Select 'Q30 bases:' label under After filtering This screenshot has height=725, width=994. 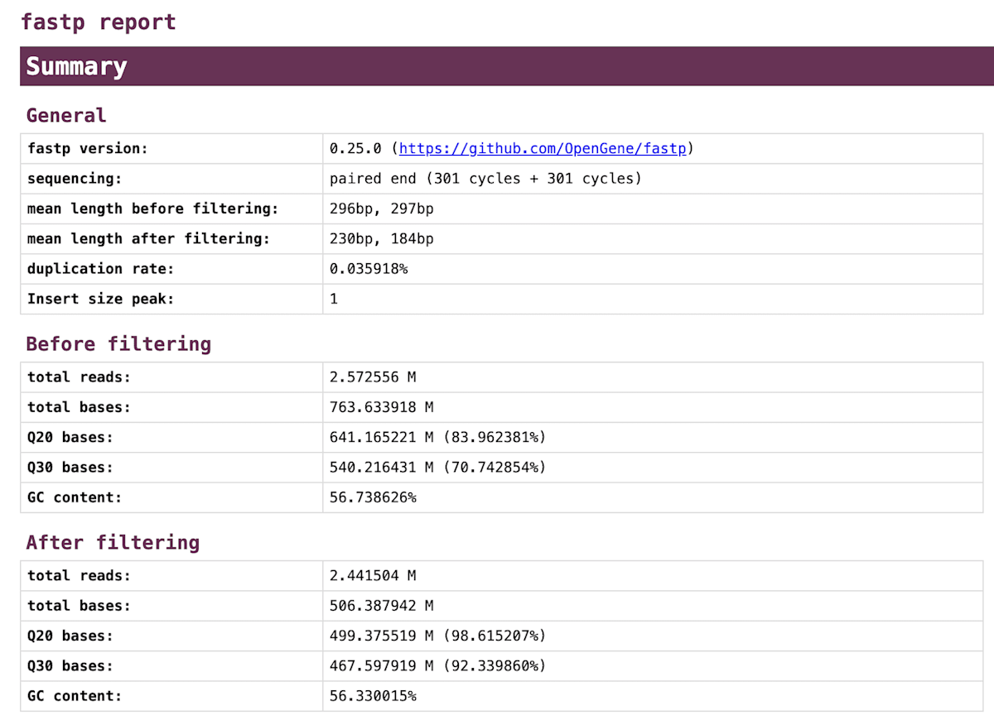tap(70, 665)
